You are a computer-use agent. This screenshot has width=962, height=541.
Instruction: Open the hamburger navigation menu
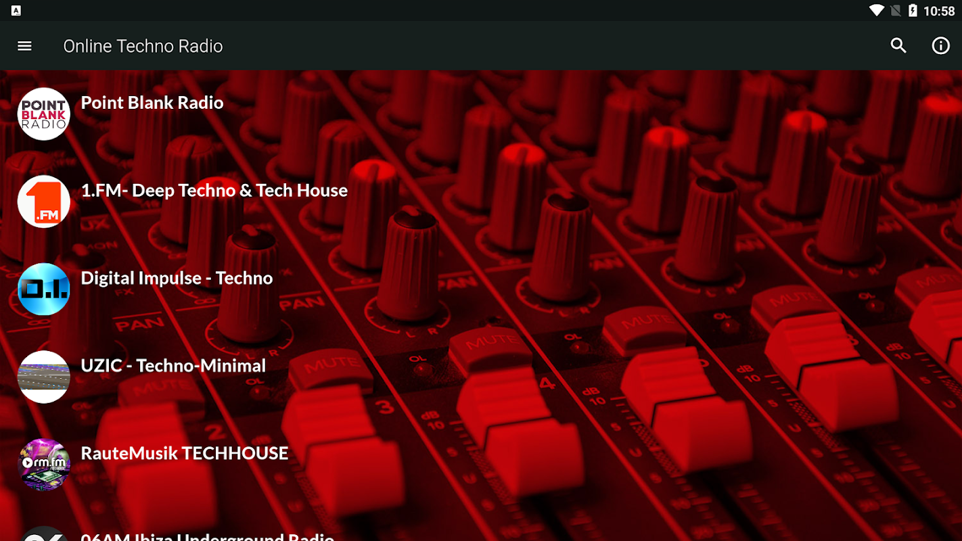click(x=24, y=46)
